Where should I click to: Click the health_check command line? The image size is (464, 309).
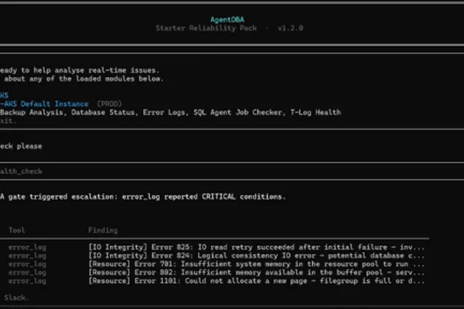[x=21, y=171]
